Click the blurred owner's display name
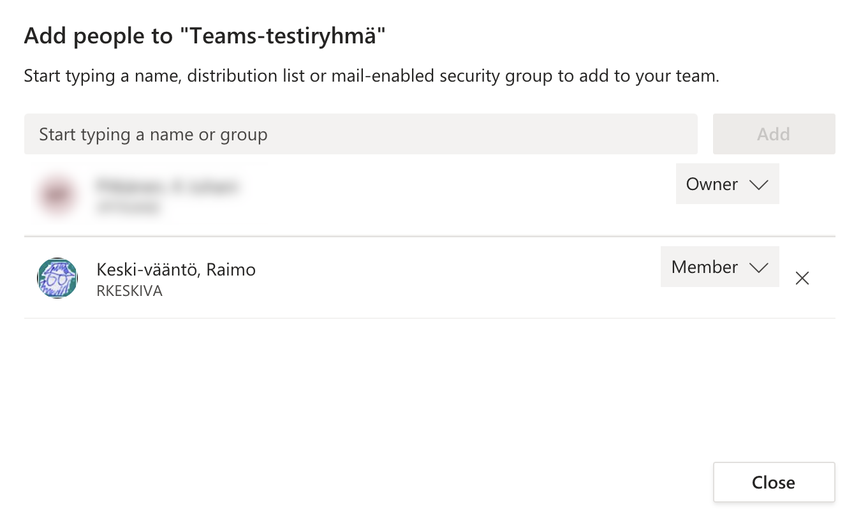The height and width of the screenshot is (523, 861). pyautogui.click(x=167, y=186)
